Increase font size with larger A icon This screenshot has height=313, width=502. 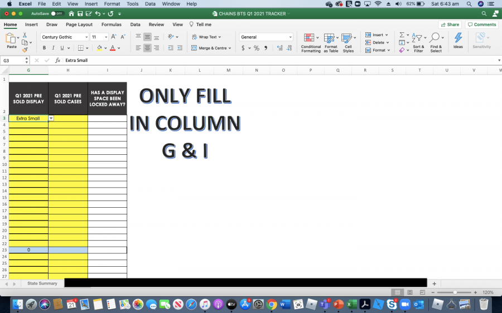[114, 37]
